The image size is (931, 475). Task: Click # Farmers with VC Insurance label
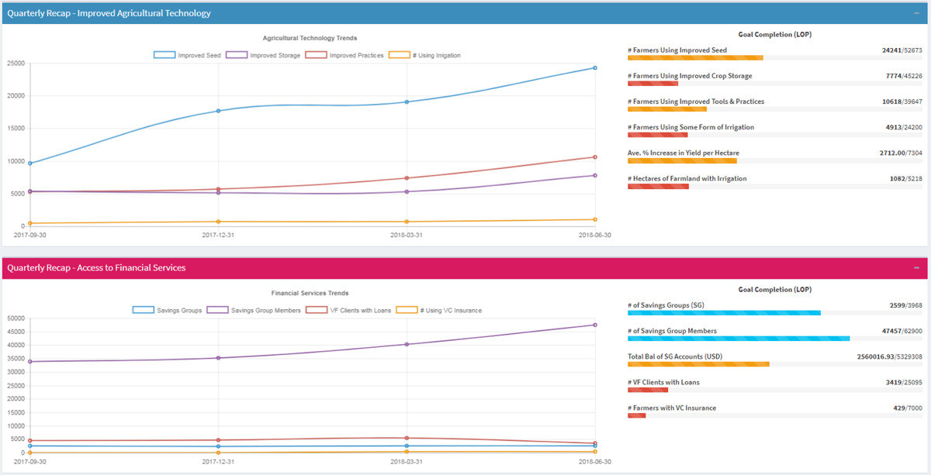point(672,408)
